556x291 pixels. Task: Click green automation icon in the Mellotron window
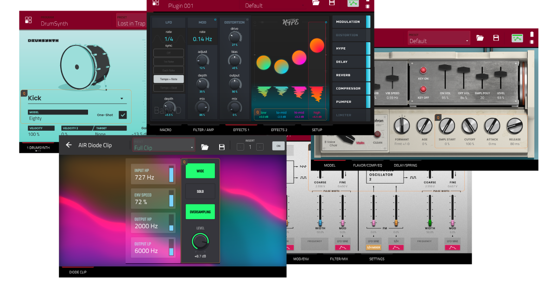point(517,38)
